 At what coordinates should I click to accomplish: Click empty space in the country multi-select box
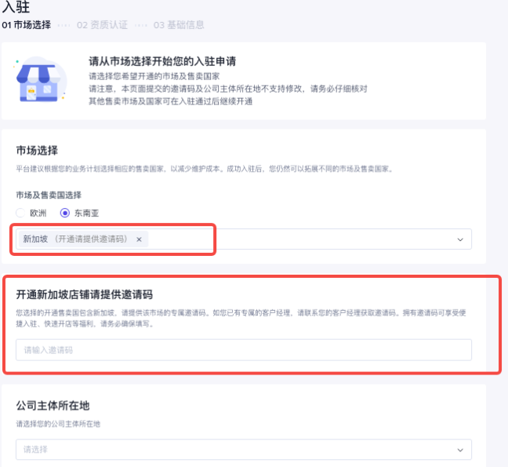[x=314, y=239]
